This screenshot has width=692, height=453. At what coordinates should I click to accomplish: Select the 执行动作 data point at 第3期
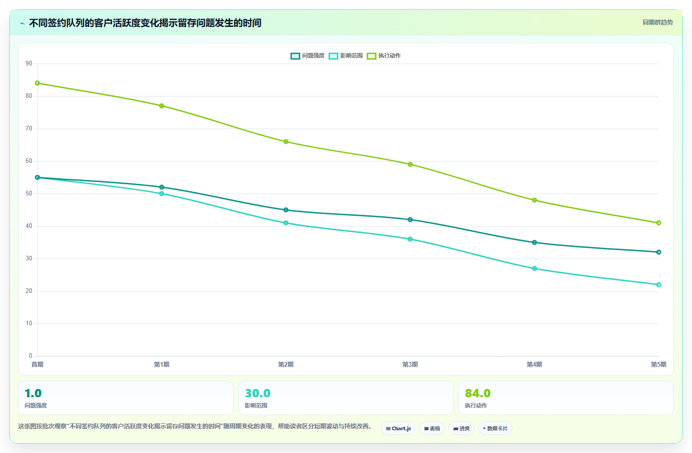click(410, 164)
